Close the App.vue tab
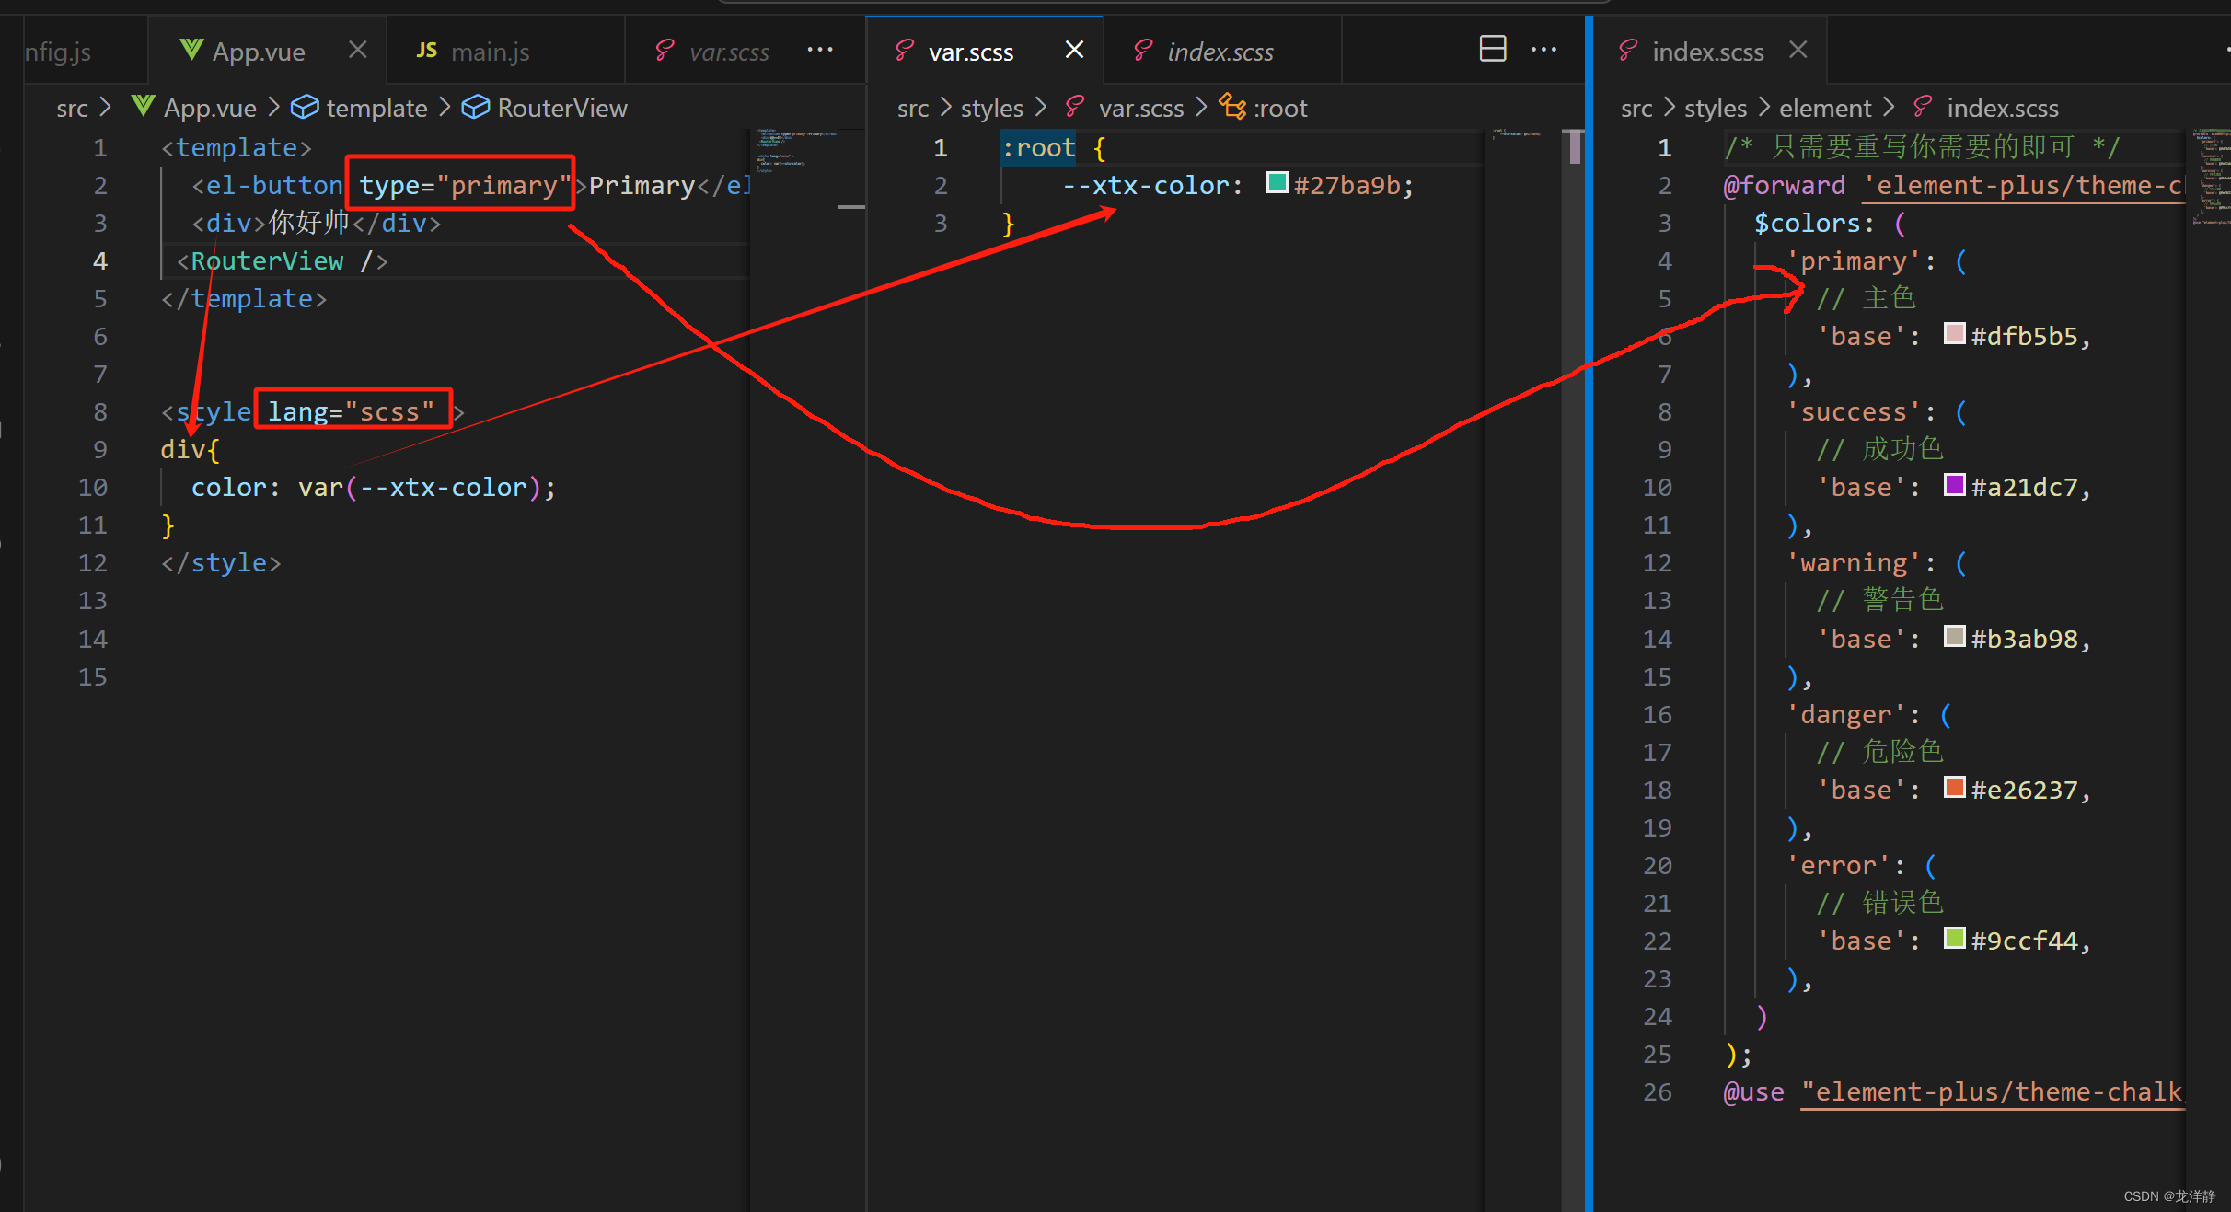The image size is (2231, 1212). [x=358, y=50]
